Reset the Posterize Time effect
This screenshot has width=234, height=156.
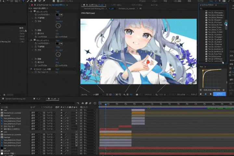(x=57, y=69)
